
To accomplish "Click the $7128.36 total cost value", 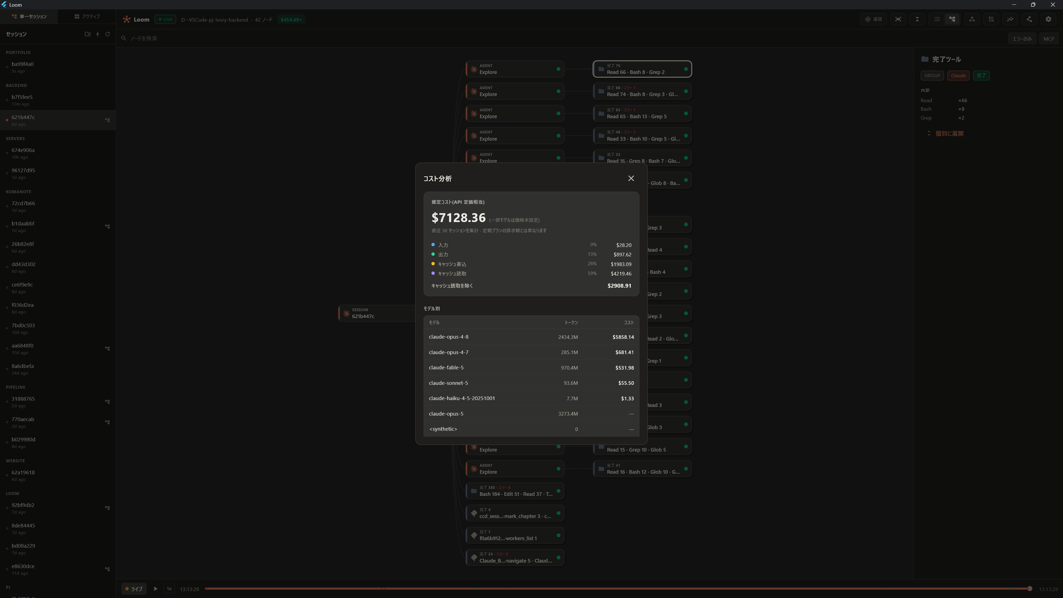I will click(x=458, y=218).
